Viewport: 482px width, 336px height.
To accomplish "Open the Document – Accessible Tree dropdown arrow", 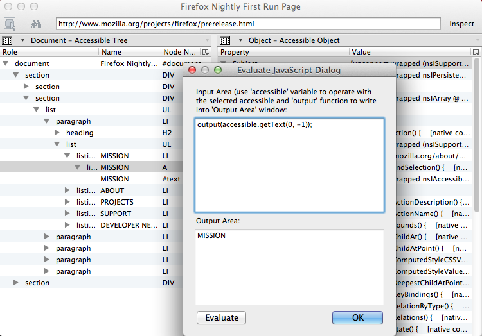I will point(22,40).
